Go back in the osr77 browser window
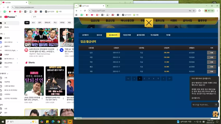The width and height of the screenshot is (221, 124). tap(76, 11)
